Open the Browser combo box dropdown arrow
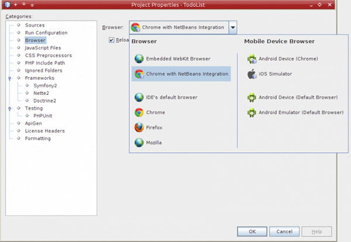 tap(233, 28)
